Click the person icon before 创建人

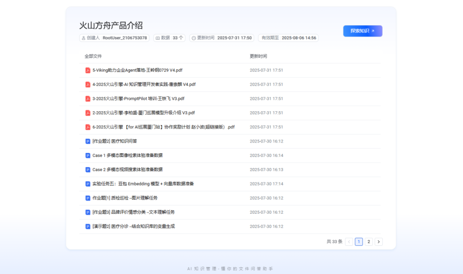coord(84,38)
